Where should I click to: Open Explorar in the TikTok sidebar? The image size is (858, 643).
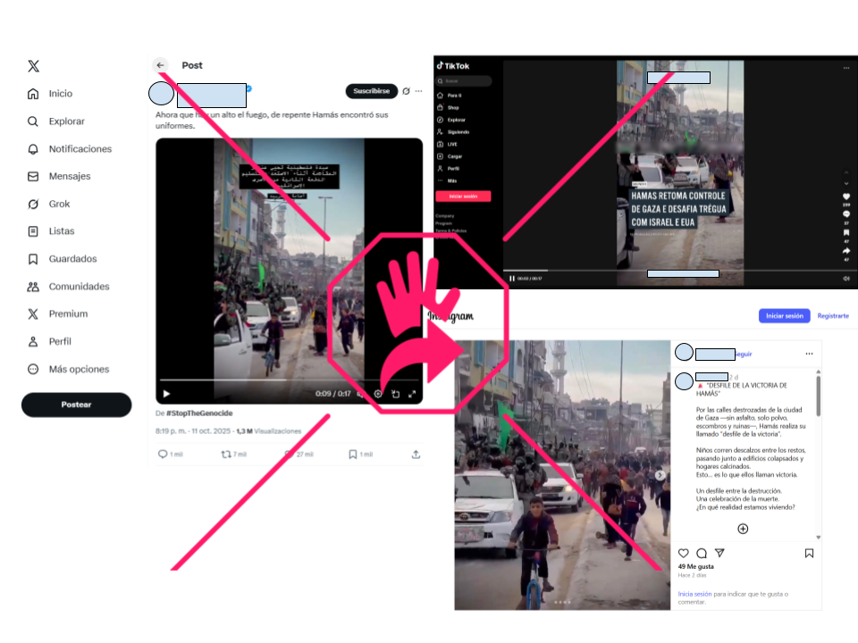(456, 119)
